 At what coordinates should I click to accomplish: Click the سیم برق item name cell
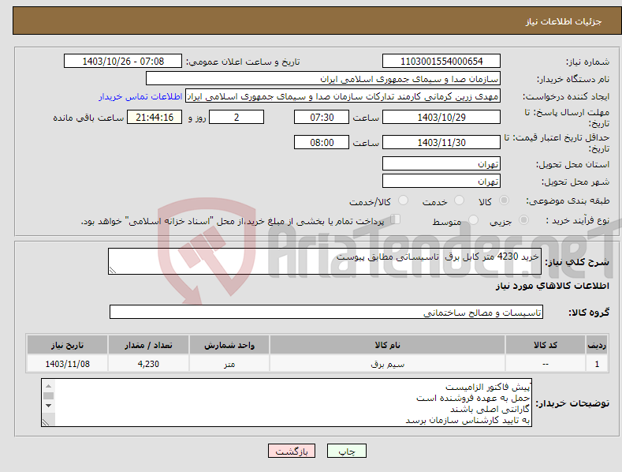pos(387,364)
